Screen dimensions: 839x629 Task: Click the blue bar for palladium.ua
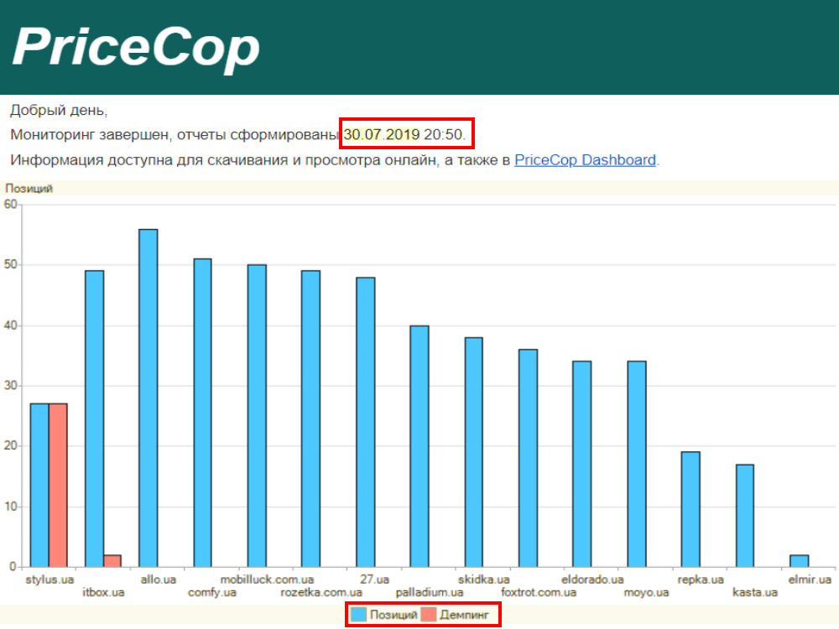tap(419, 446)
